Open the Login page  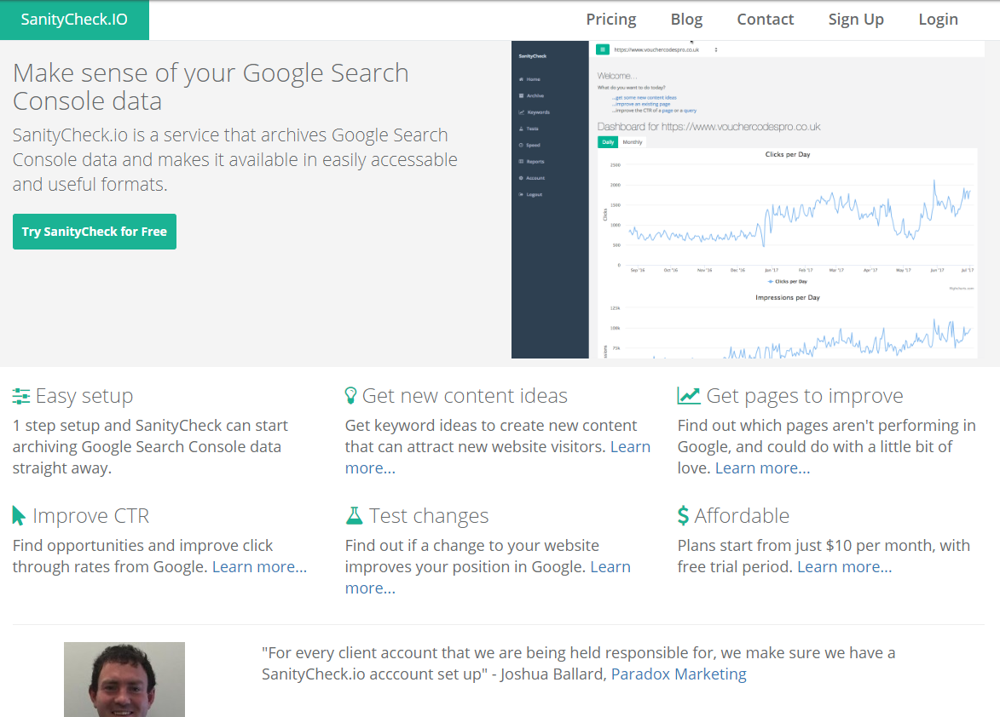coord(938,20)
